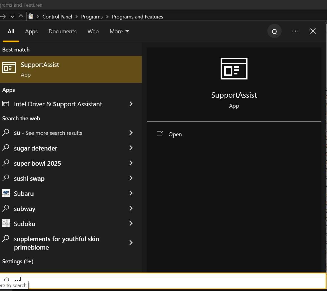This screenshot has height=291, width=327.
Task: Click the magnifier icon next to sugar defender
Action: click(x=6, y=147)
